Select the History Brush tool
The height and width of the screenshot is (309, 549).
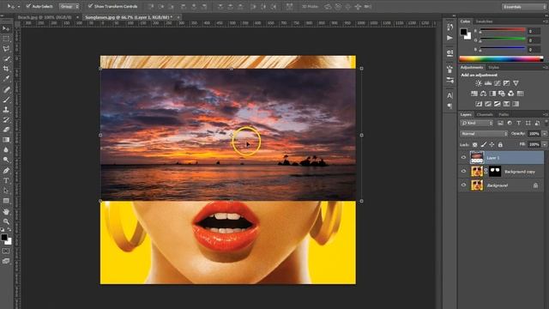point(6,120)
